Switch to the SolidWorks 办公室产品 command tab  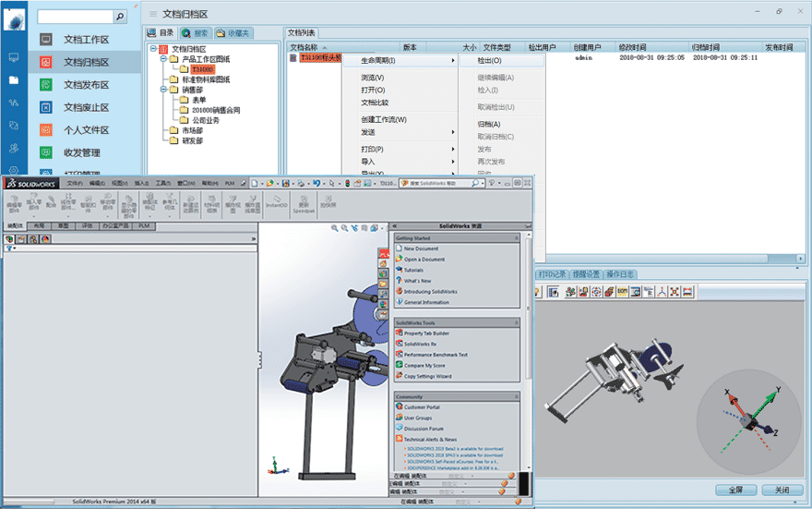click(x=116, y=226)
